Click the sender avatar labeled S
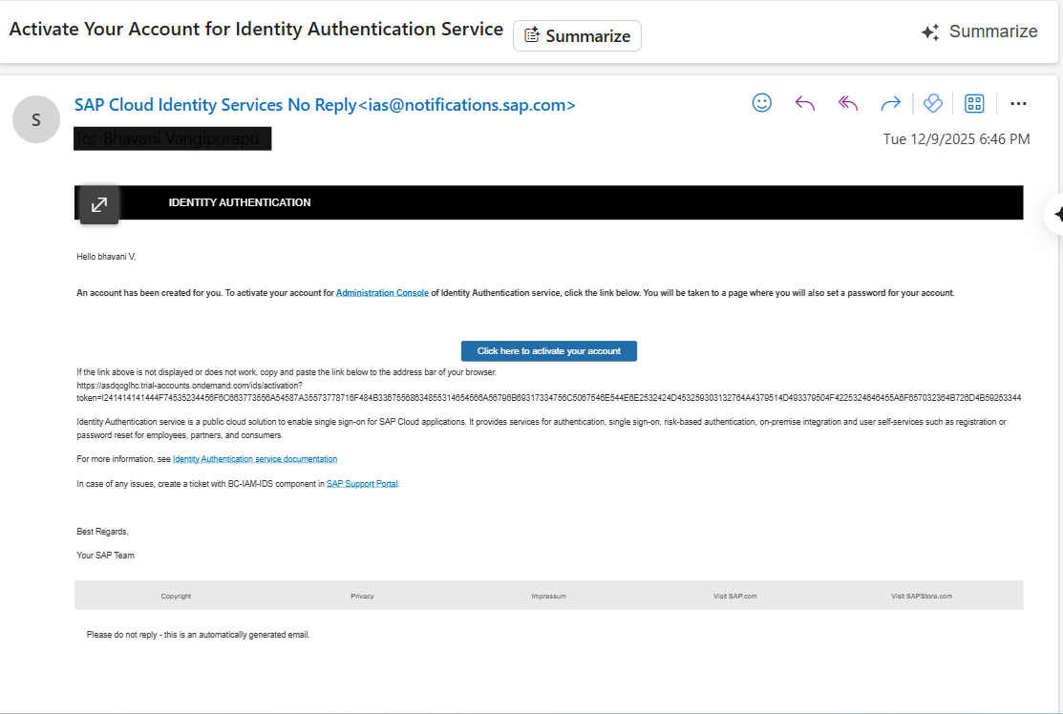Viewport: 1063px width, 714px height. click(36, 120)
